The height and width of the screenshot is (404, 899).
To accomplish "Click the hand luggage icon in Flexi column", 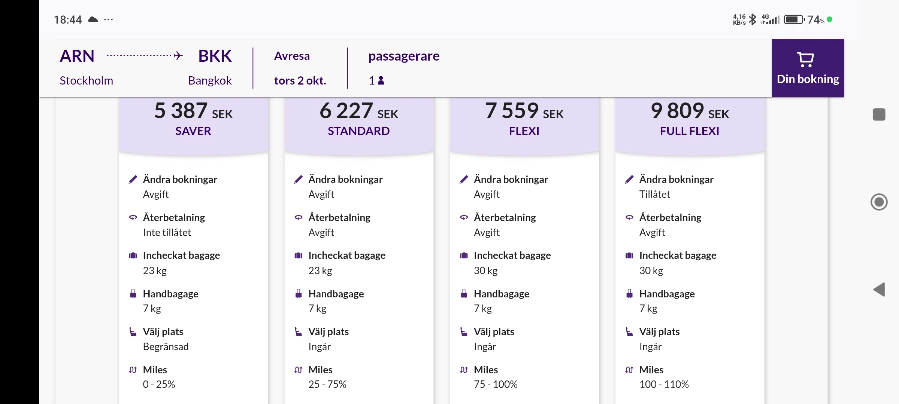I will (464, 294).
